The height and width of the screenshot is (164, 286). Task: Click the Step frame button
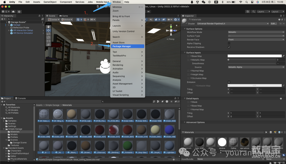[149, 12]
